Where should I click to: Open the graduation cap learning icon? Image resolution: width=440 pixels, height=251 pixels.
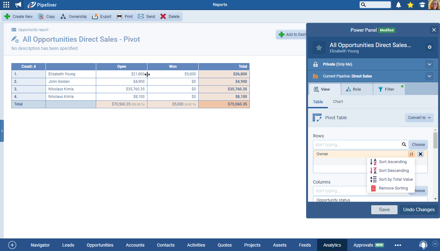(x=422, y=5)
